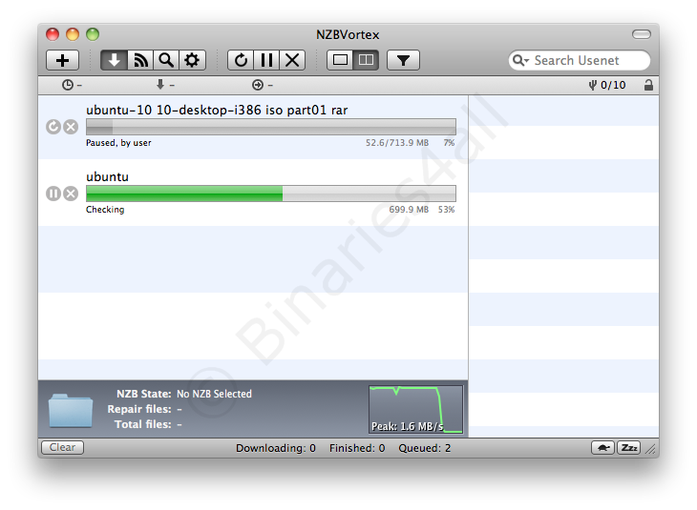
Task: Click the download speed arrow indicator
Action: coord(165,85)
